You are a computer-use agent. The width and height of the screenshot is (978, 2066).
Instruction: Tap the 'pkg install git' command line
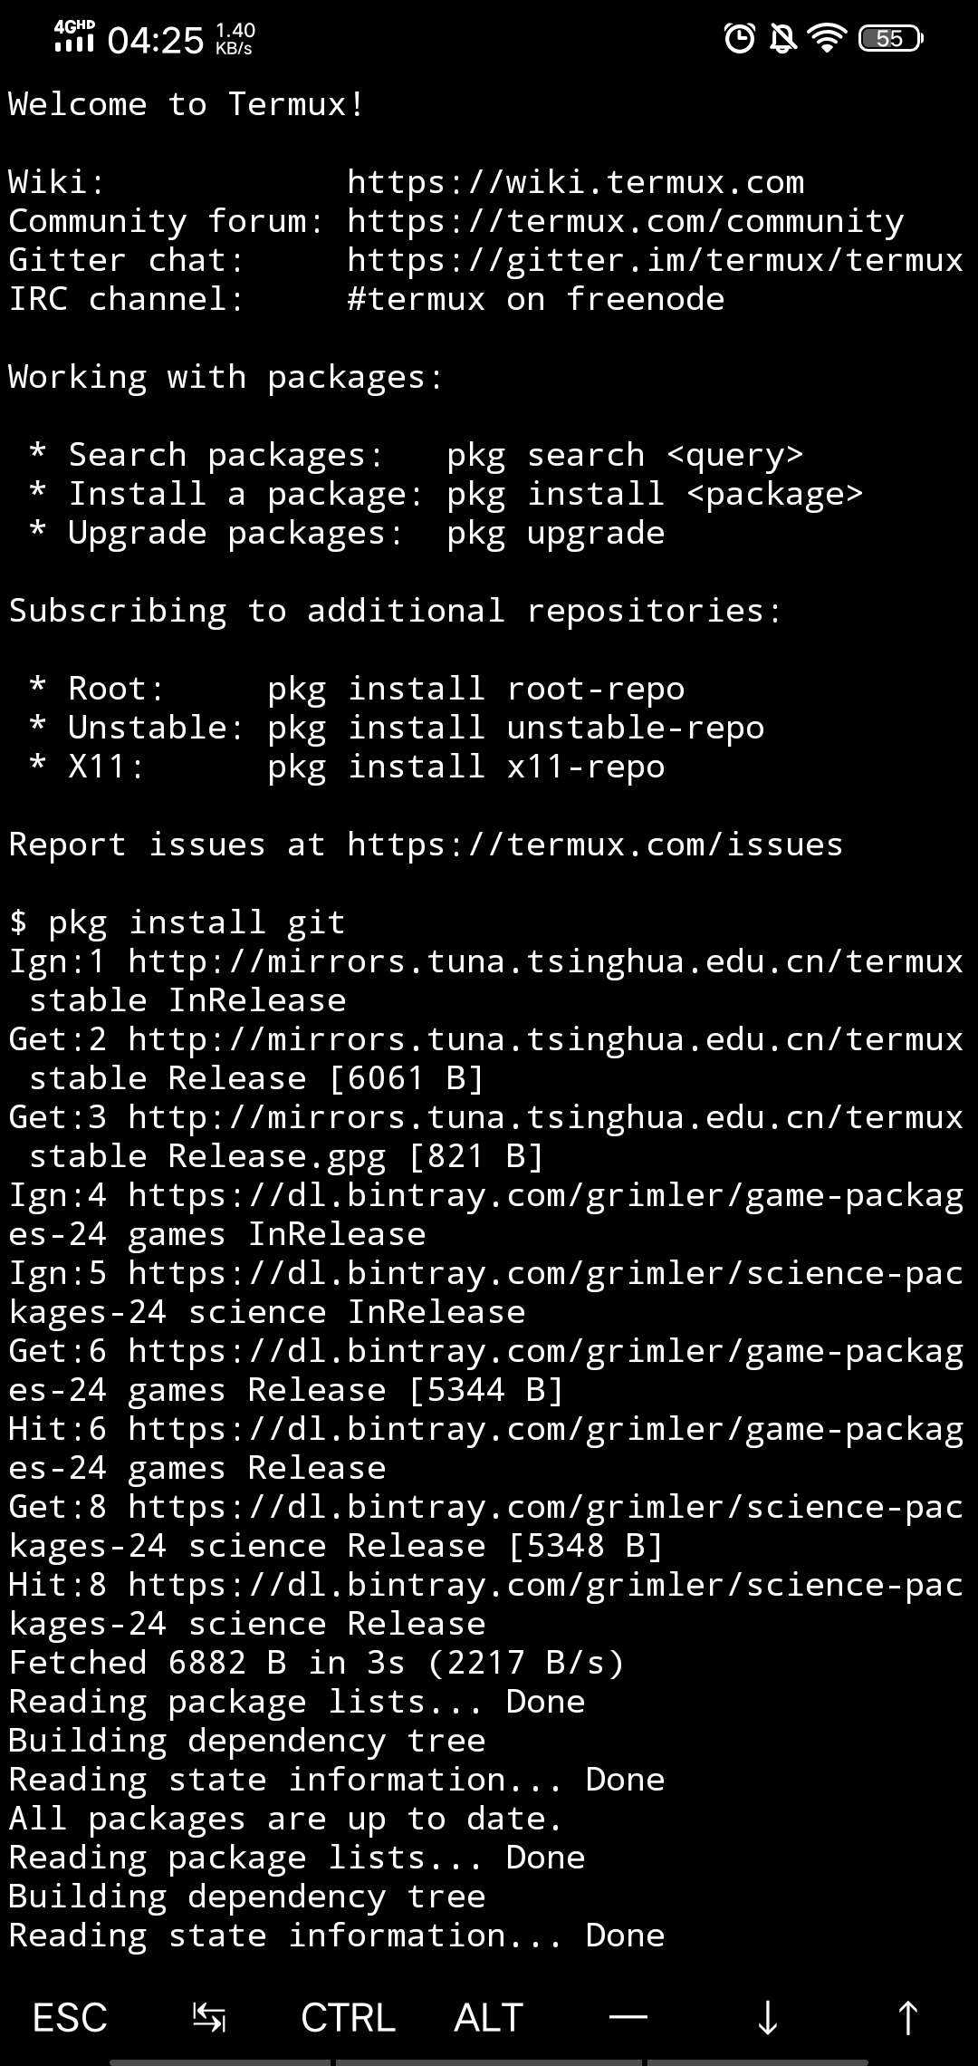pos(177,922)
